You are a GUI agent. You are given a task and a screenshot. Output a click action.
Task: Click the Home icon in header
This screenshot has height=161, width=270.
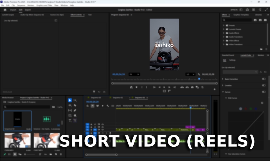pyautogui.click(x=5, y=10)
